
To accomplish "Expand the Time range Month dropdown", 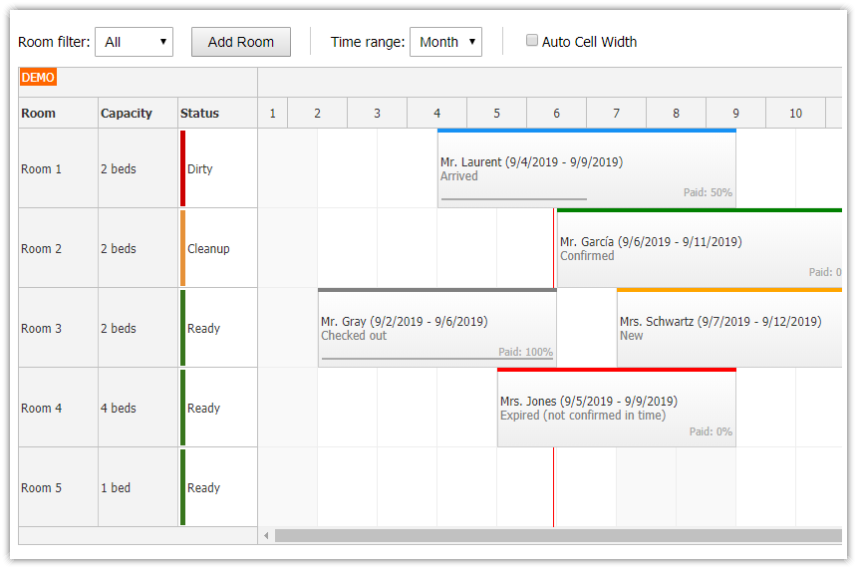I will (x=445, y=42).
